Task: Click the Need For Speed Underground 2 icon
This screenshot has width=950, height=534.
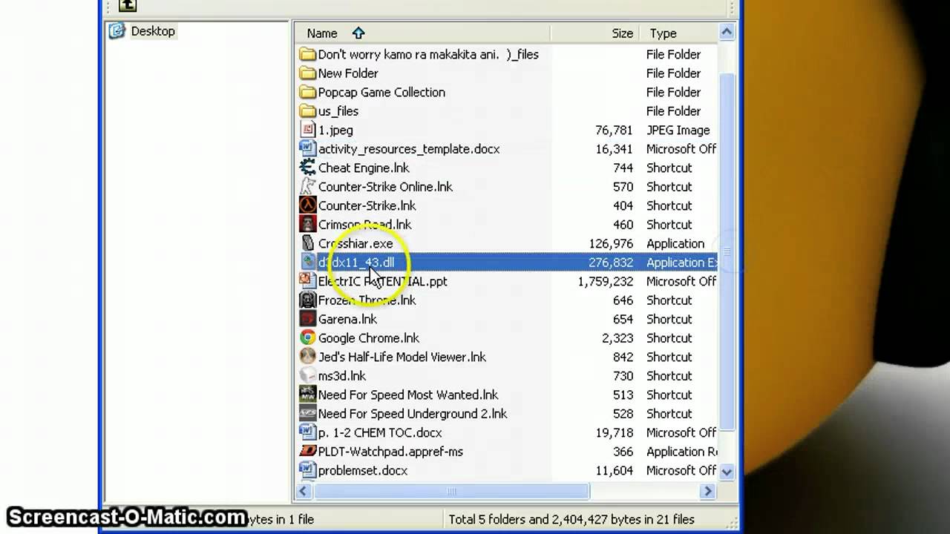Action: click(x=307, y=414)
